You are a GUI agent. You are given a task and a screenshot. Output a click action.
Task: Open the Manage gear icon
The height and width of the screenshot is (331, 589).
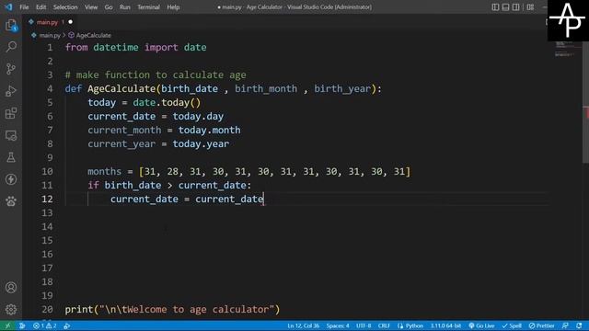pyautogui.click(x=11, y=309)
